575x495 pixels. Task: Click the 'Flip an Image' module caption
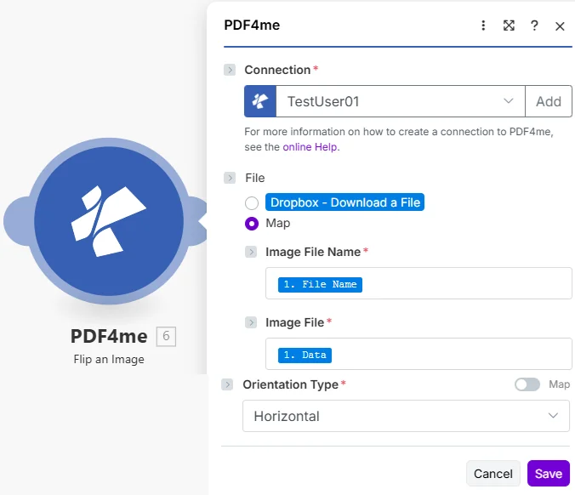[109, 359]
